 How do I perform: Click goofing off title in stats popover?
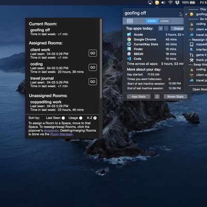(x=135, y=13)
